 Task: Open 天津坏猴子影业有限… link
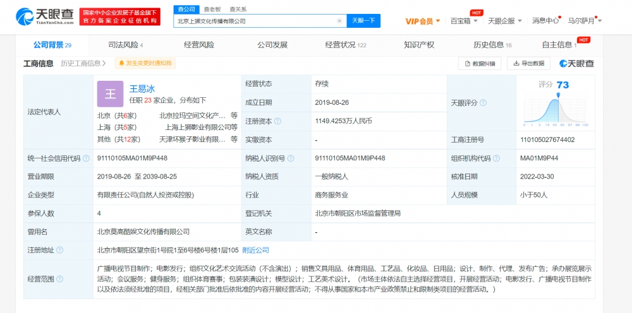point(192,139)
